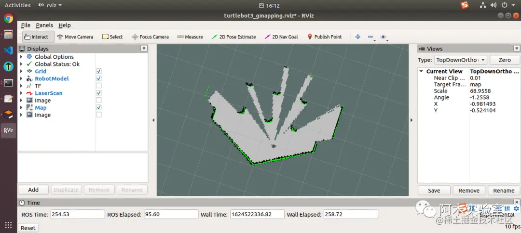Click Save in the Views panel
This screenshot has height=233, width=521.
(x=434, y=191)
